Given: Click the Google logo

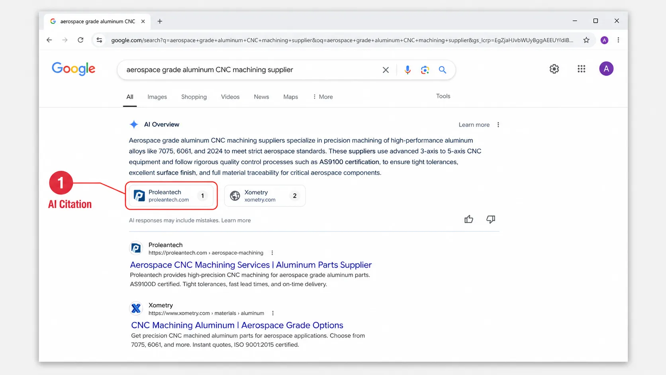Looking at the screenshot, I should click(74, 69).
